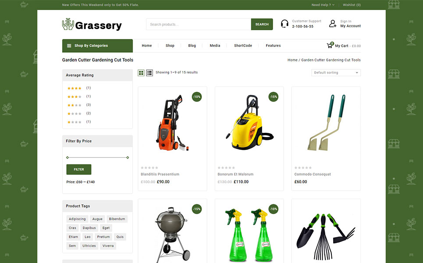Viewport: 423px width, 263px height.
Task: Click the Grassery logo
Action: click(92, 25)
